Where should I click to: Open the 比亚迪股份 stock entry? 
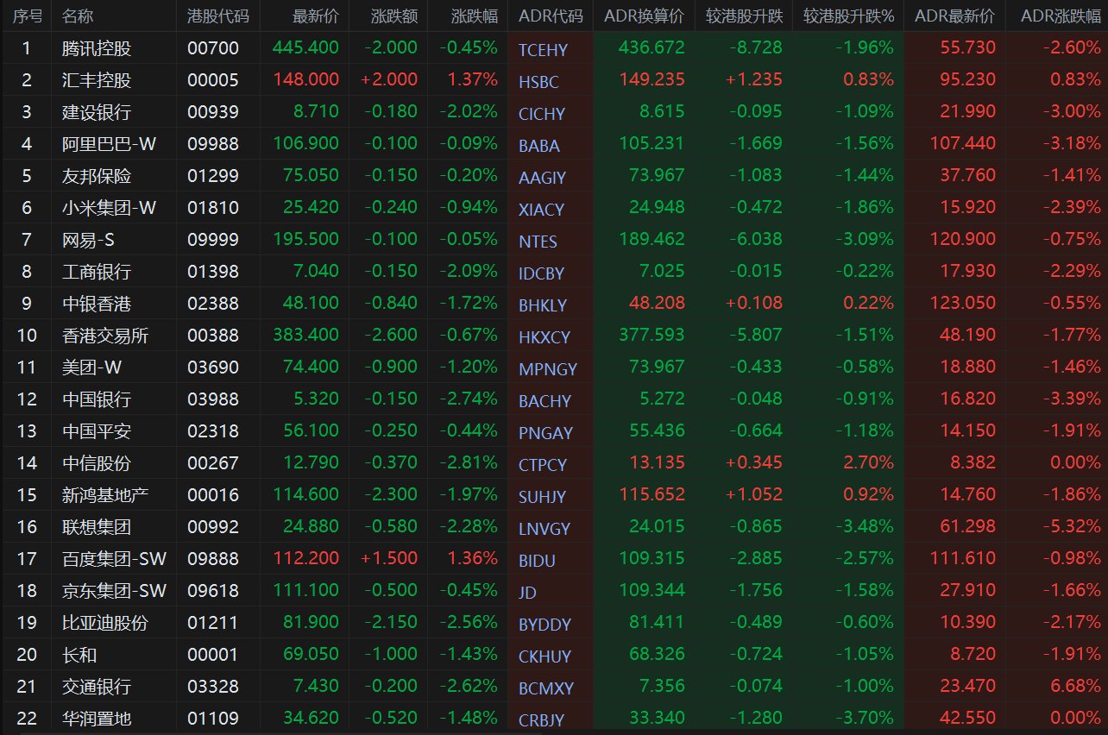[106, 623]
